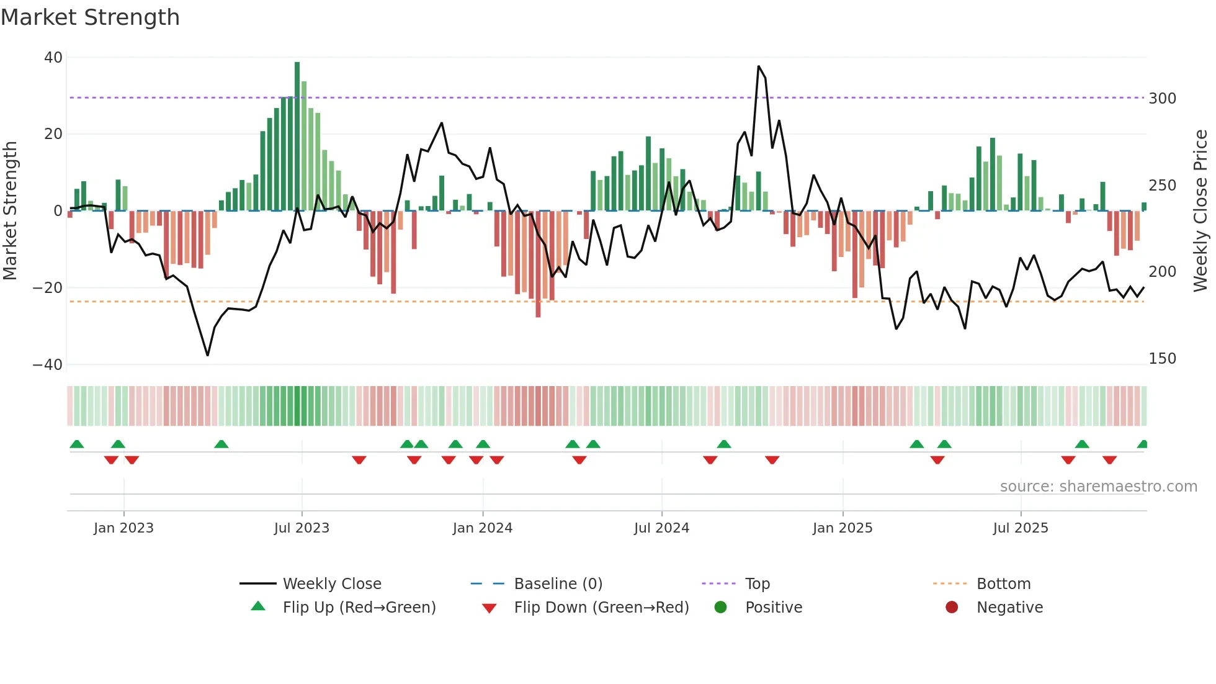Click the Positive green circle legend icon
Screen dimensions: 1216x684
(x=720, y=607)
